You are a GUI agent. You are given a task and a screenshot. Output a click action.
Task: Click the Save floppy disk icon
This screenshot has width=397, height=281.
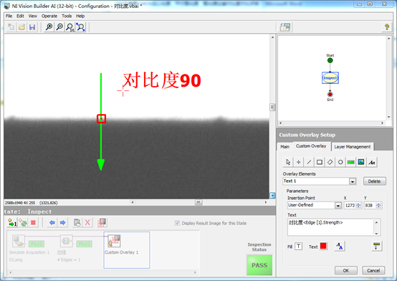[32, 27]
